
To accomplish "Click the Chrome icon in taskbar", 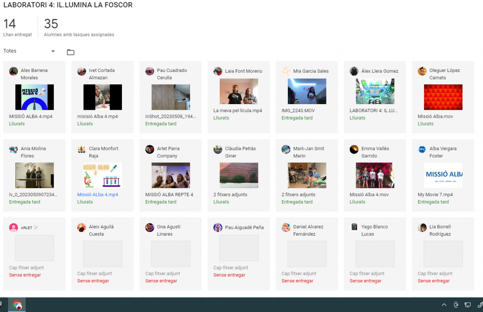I will pos(17,305).
